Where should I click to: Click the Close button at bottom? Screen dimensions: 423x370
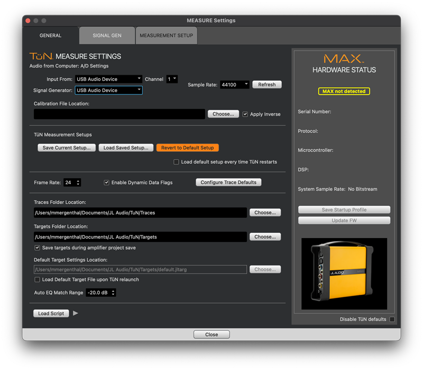pyautogui.click(x=212, y=334)
